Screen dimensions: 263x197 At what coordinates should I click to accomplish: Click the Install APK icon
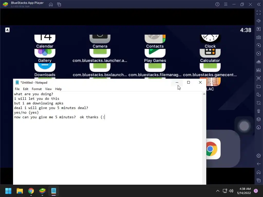pos(258,70)
